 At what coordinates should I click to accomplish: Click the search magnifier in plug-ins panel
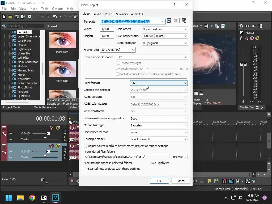[4, 26]
